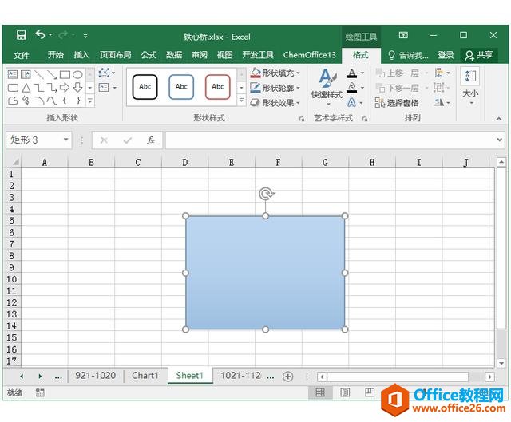Screen dimensions: 511x422
Task: Select the right brace shape
Action: point(78,101)
